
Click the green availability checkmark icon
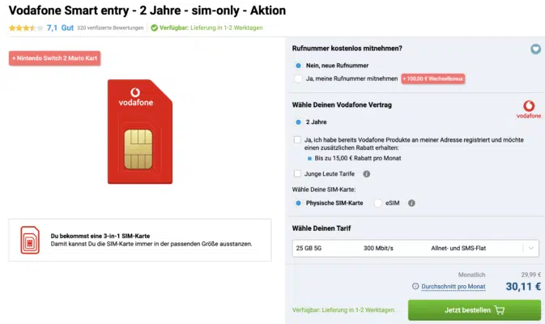154,28
